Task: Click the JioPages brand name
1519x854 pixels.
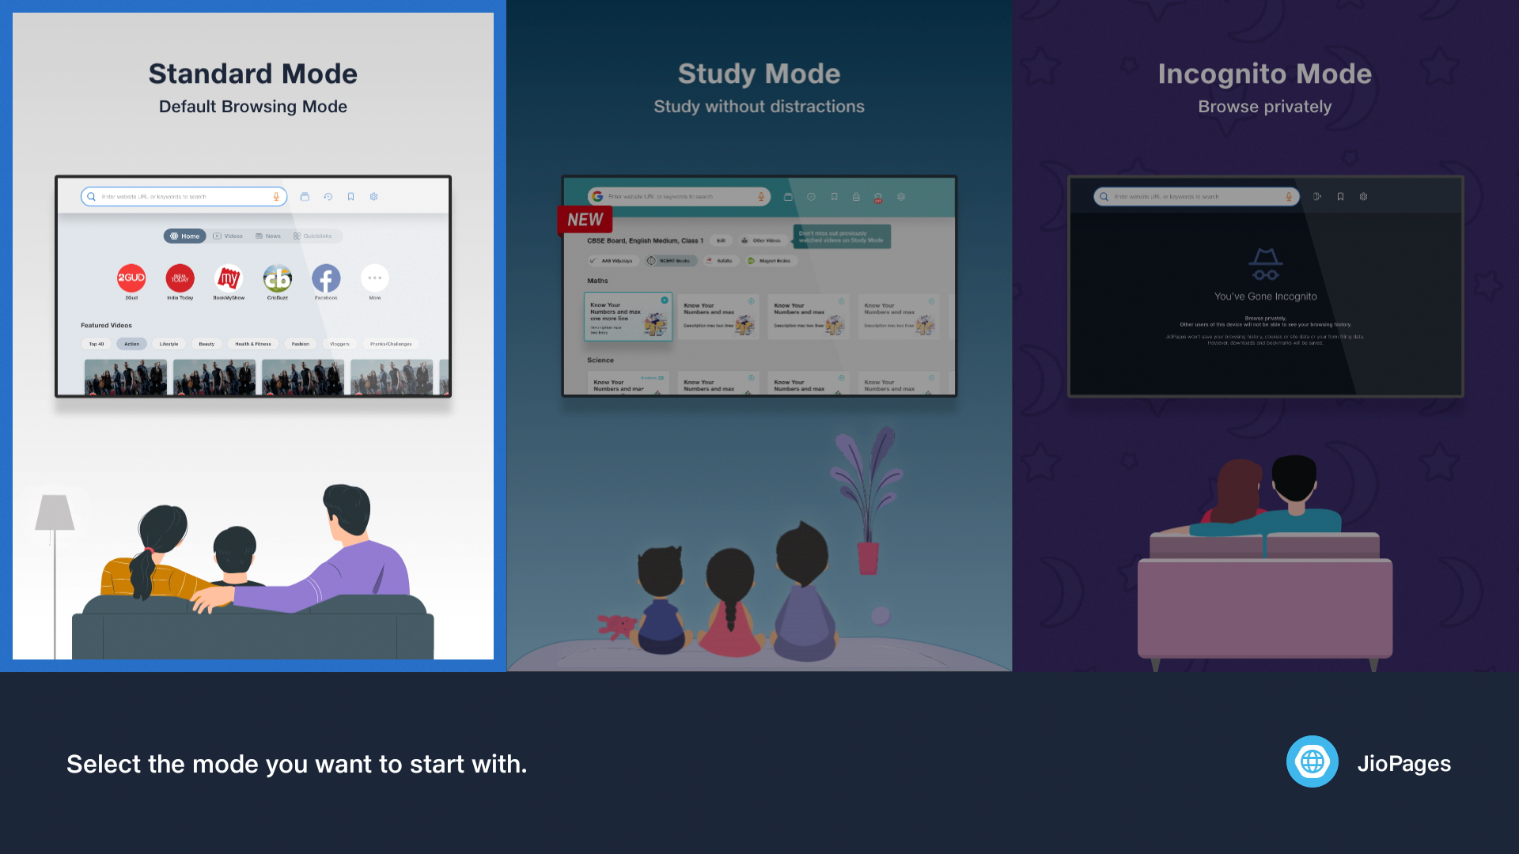Action: pyautogui.click(x=1403, y=764)
